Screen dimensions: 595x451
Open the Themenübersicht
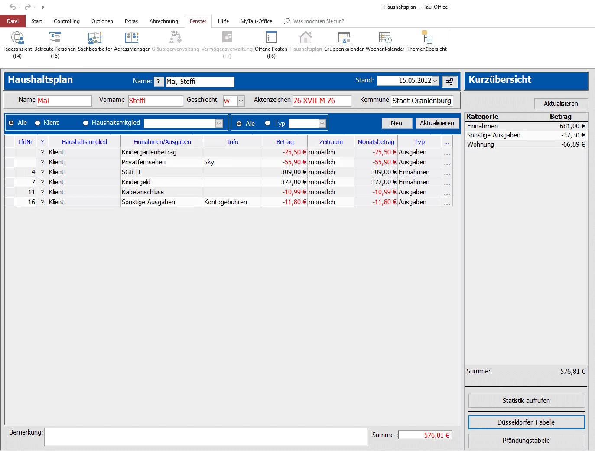pyautogui.click(x=426, y=39)
